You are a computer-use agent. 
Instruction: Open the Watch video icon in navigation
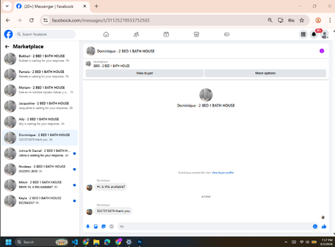pyautogui.click(x=166, y=34)
